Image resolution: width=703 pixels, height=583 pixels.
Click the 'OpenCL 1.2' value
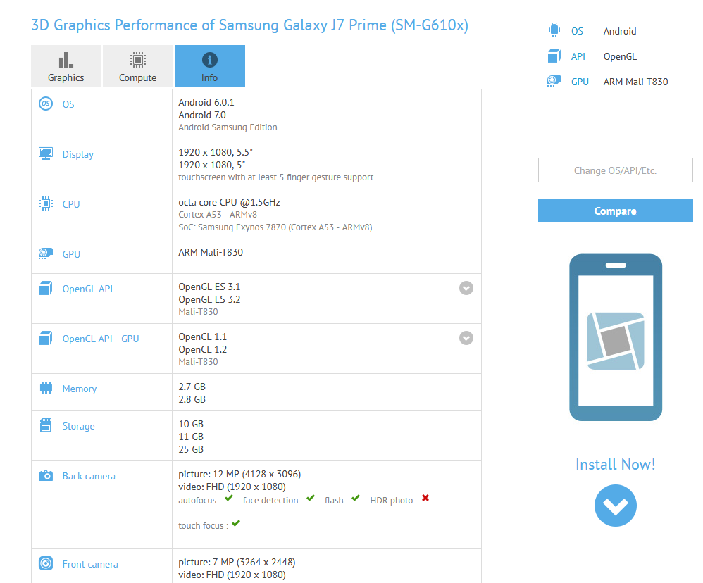pyautogui.click(x=203, y=349)
